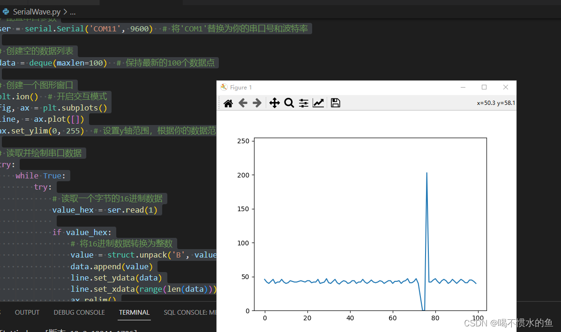Image resolution: width=561 pixels, height=332 pixels.
Task: Click the Python file icon beside SerialWave.py
Action: [6, 12]
